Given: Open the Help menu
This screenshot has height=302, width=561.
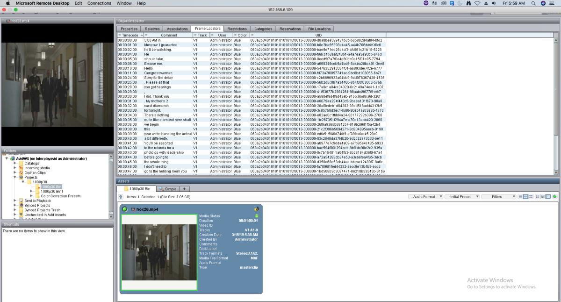Looking at the screenshot, I should [141, 3].
